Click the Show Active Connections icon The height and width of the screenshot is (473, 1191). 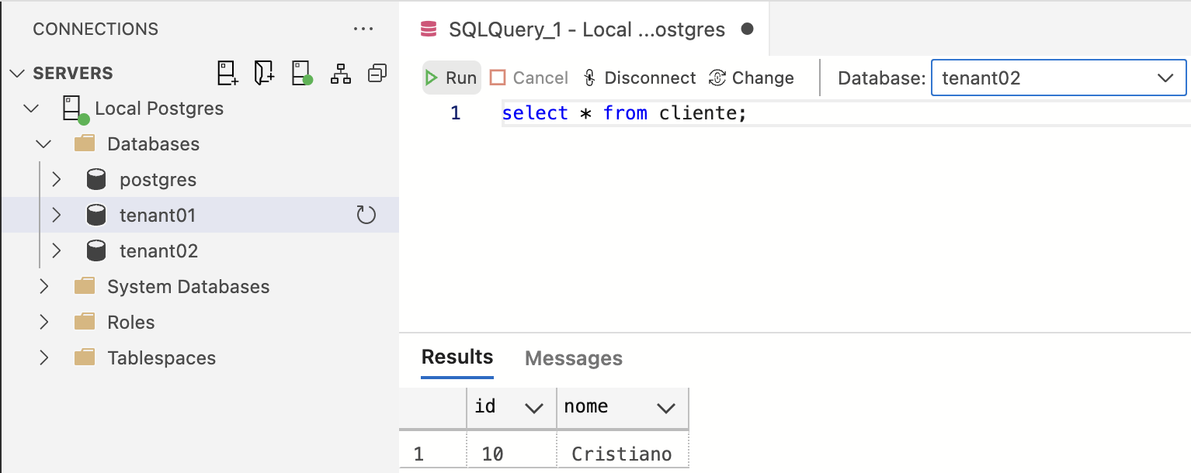302,74
